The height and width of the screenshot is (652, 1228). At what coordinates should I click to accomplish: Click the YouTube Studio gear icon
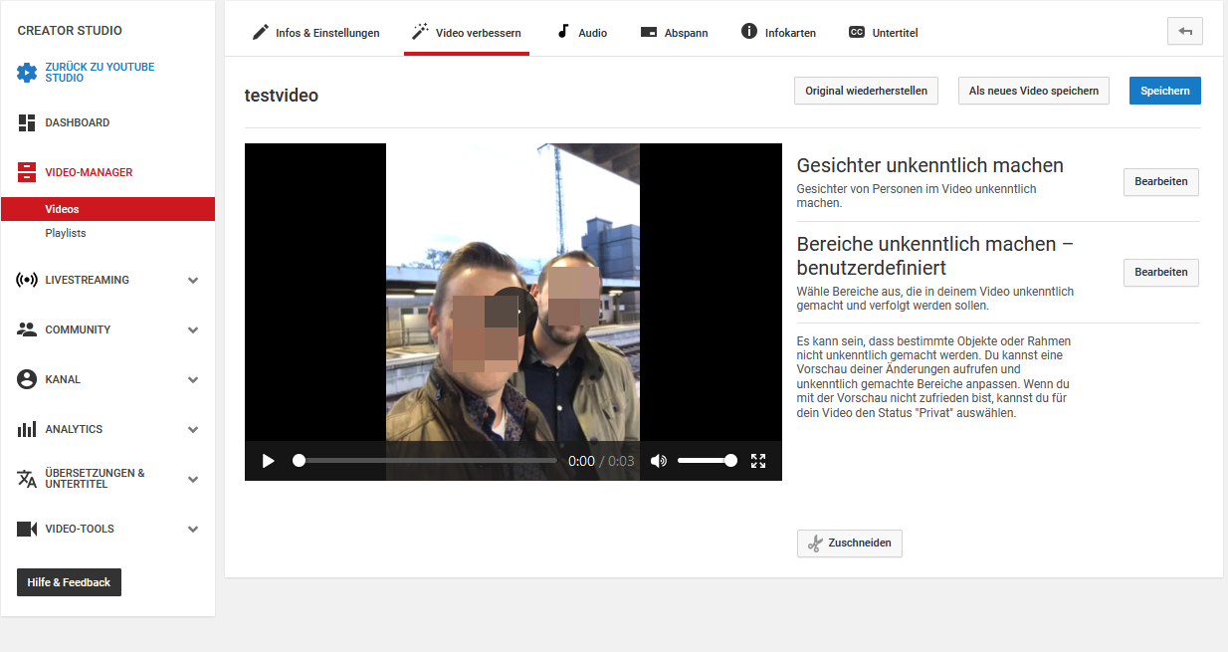pyautogui.click(x=27, y=73)
